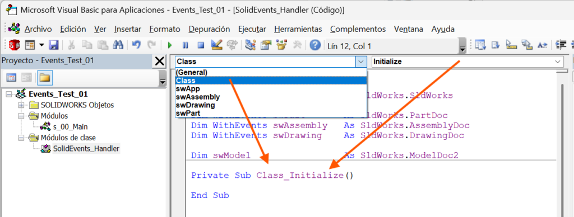
Task: Open the Ejecutar menu
Action: 252,29
